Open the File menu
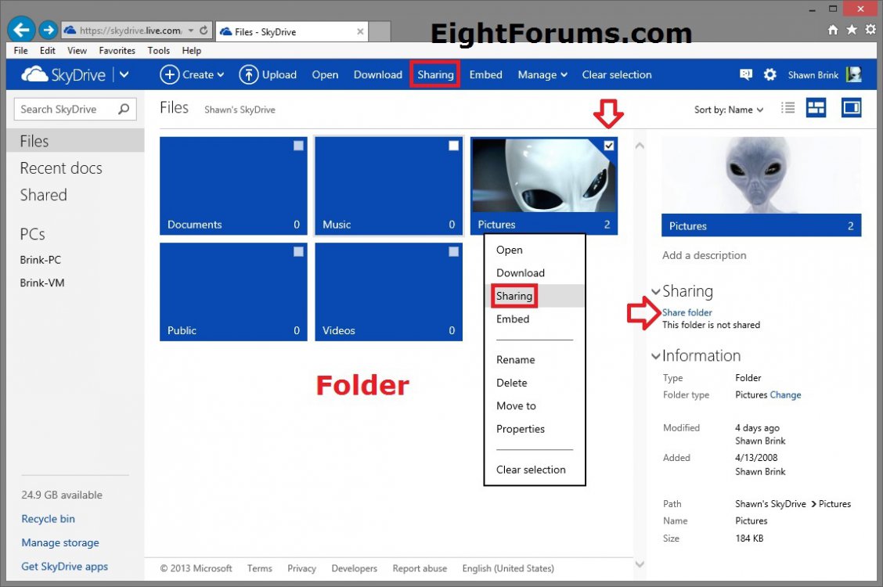Viewport: 883px width, 587px height. coord(21,51)
